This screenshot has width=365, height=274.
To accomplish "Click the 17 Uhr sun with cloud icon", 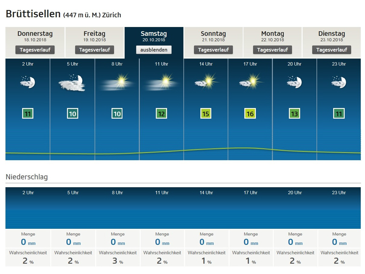I will tap(250, 81).
